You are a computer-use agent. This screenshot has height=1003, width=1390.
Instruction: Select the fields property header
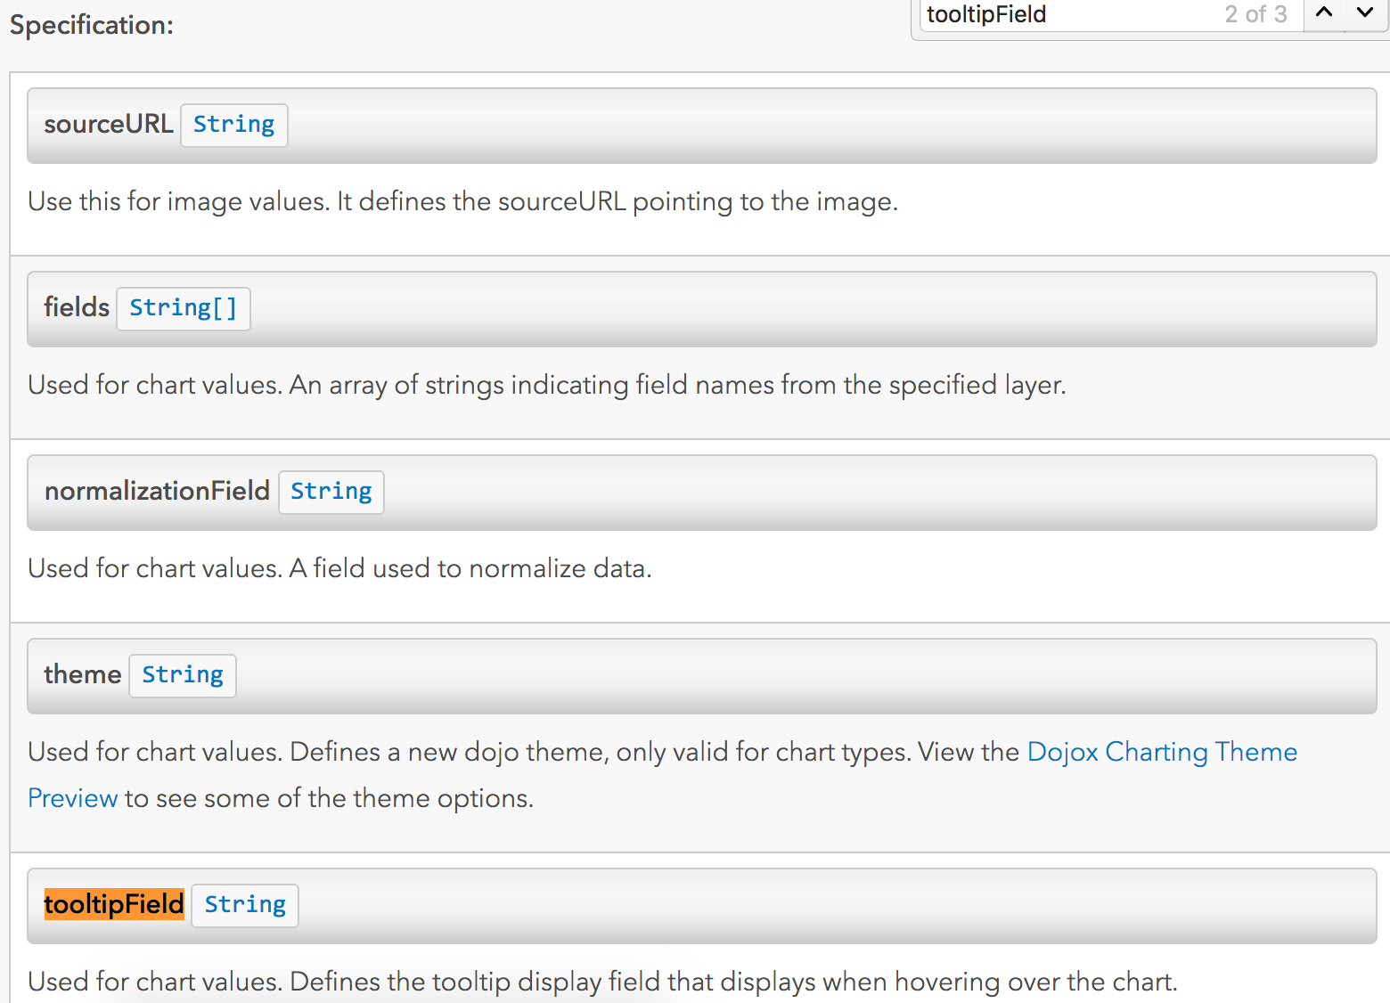point(702,309)
